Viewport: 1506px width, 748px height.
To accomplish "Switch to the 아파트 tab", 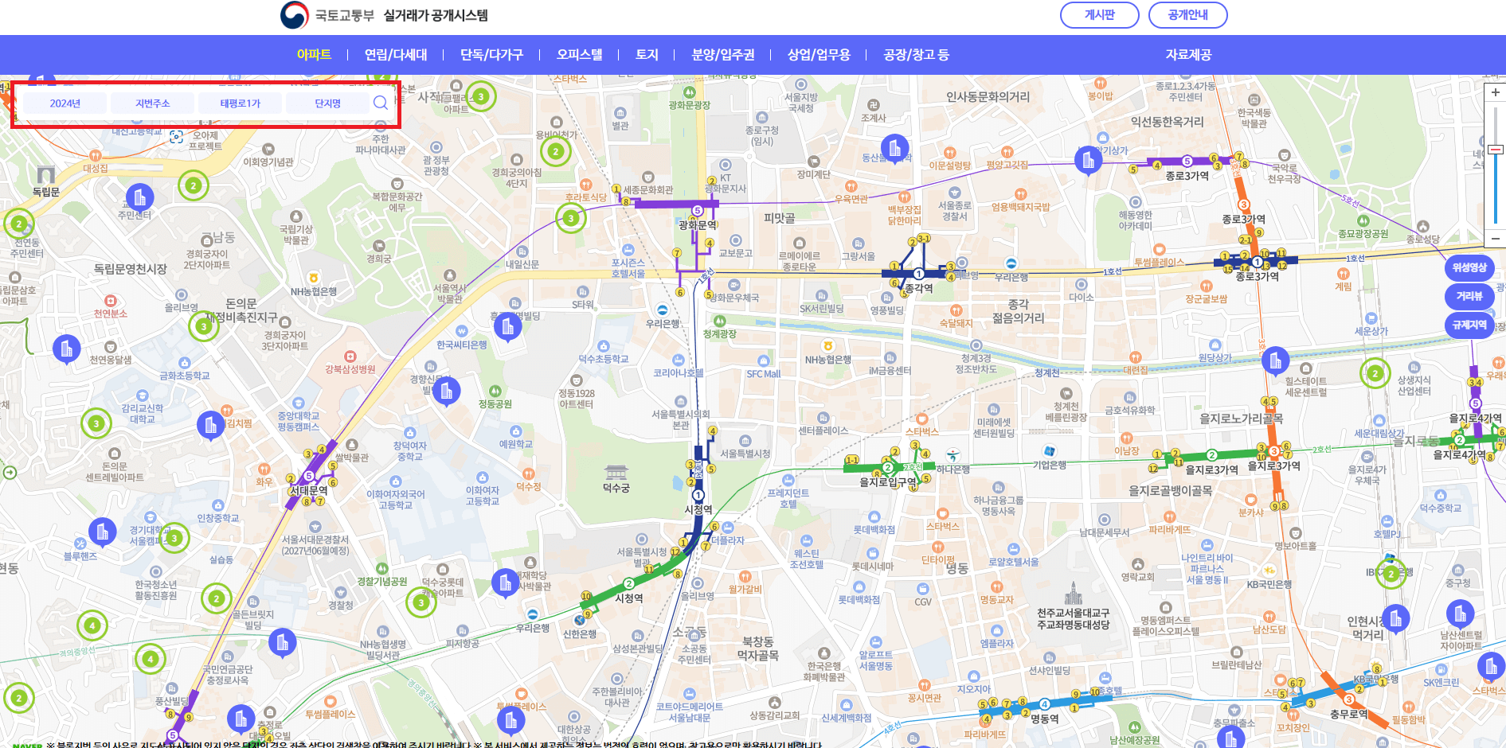I will tap(314, 55).
